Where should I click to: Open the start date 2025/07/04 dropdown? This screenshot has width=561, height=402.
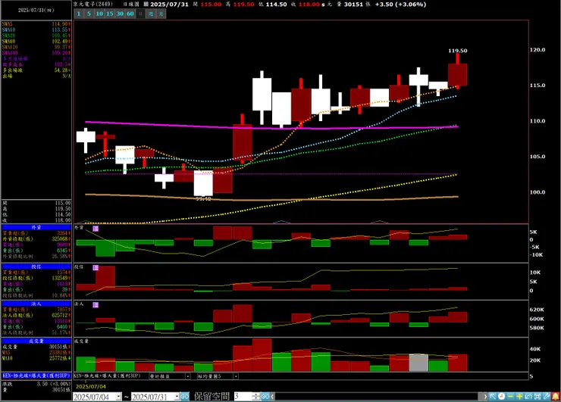click(x=118, y=397)
